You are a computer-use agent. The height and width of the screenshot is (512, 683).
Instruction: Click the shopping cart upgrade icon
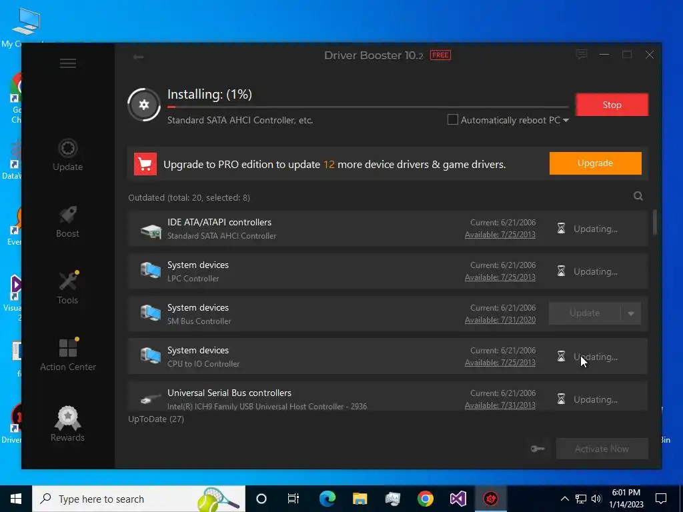pos(145,164)
